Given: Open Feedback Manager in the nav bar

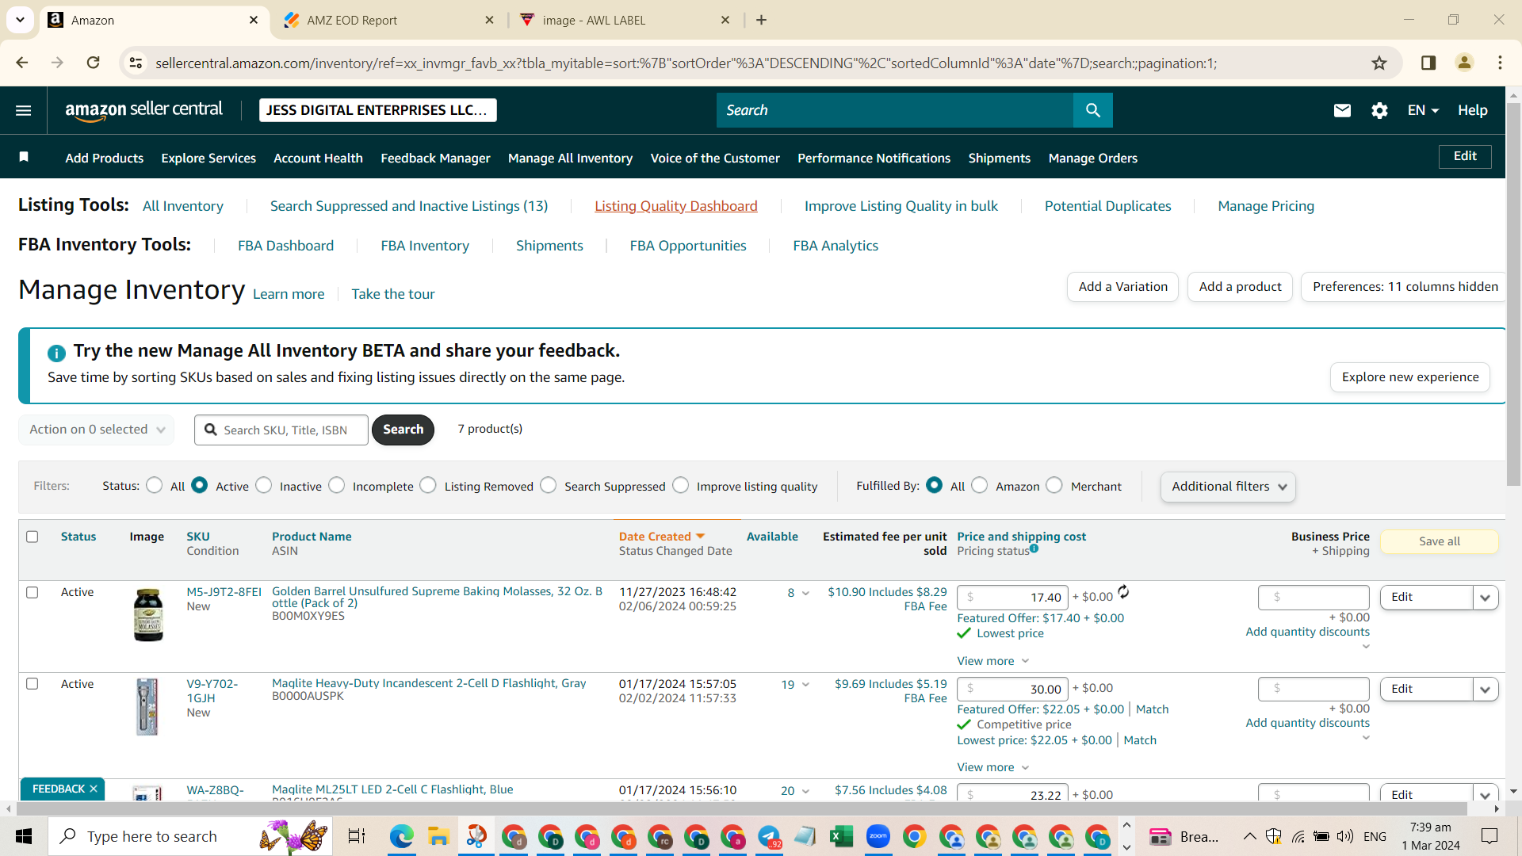Looking at the screenshot, I should (x=435, y=158).
